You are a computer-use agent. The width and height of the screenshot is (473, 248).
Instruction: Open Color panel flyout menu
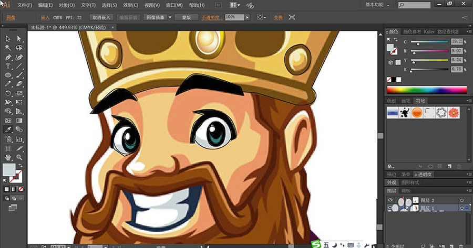pyautogui.click(x=468, y=31)
